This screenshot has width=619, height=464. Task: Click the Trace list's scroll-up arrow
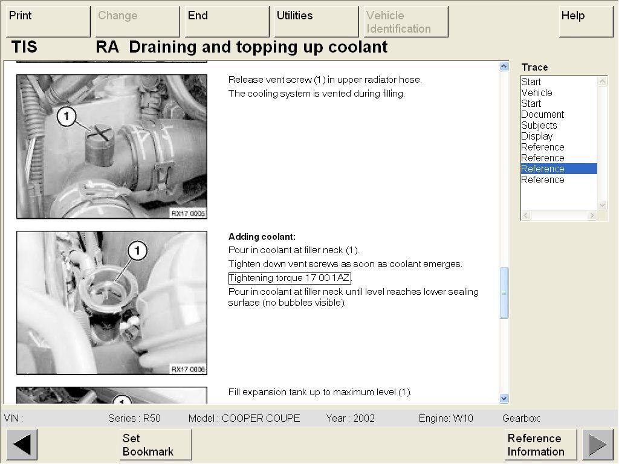[602, 82]
